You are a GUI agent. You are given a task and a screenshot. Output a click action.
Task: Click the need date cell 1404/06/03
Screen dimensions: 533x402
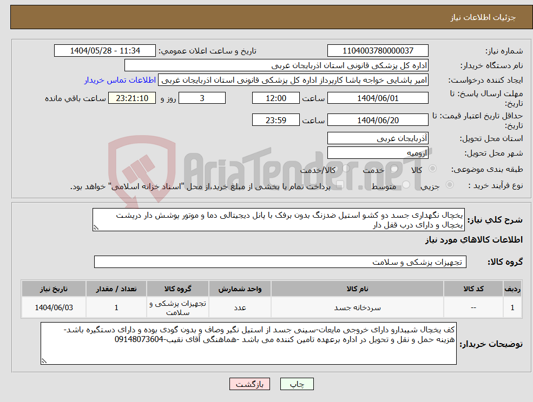pos(54,307)
